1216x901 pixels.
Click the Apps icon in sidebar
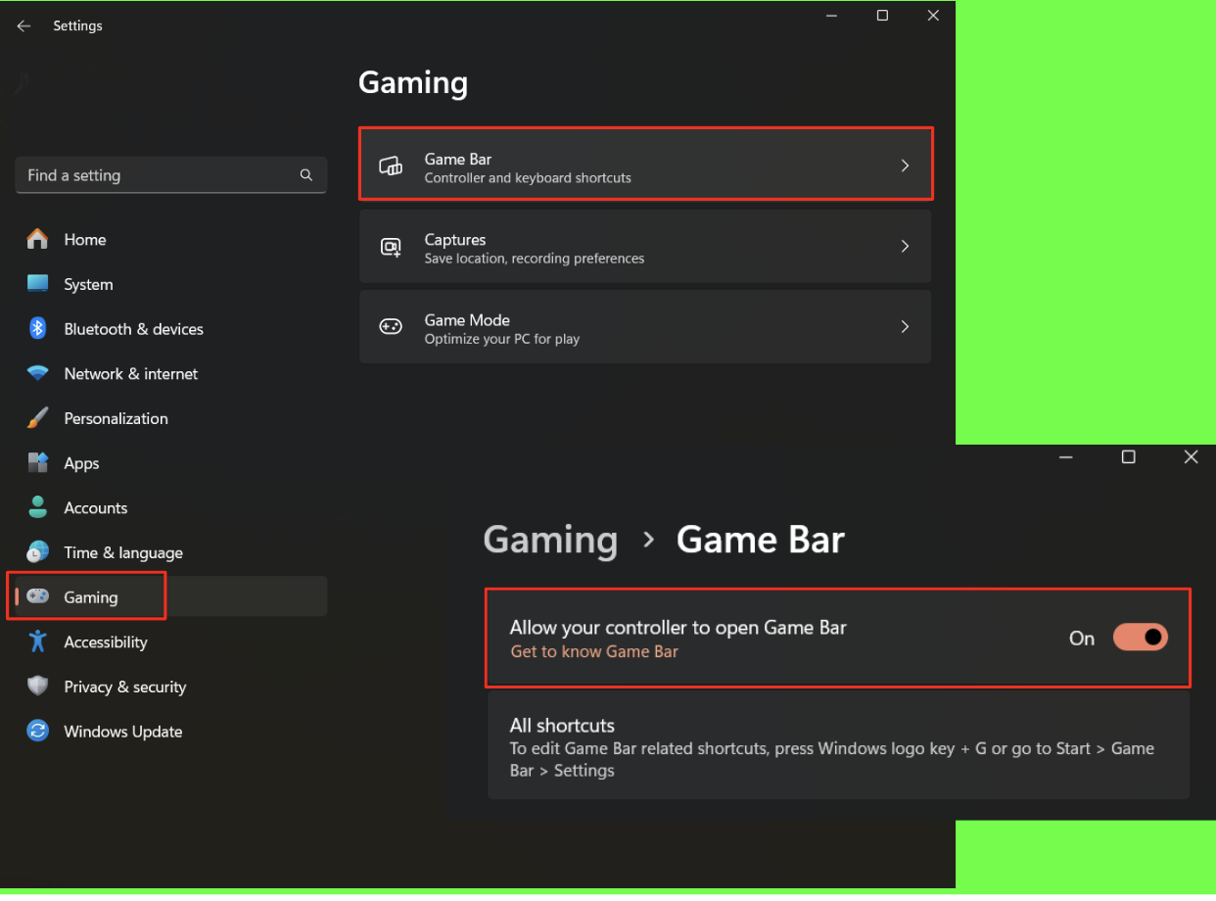[37, 463]
